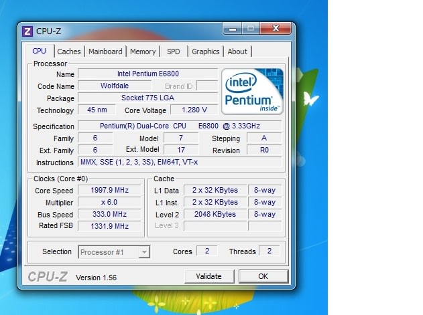Click the L1 Data 8-way field
423x315 pixels.
click(x=265, y=190)
